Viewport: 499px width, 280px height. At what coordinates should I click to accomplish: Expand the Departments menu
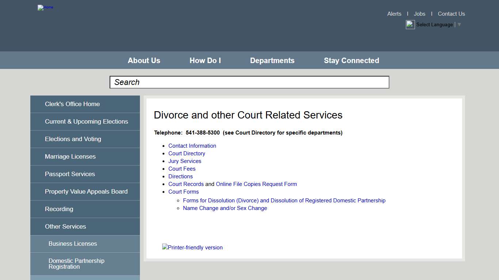272,60
